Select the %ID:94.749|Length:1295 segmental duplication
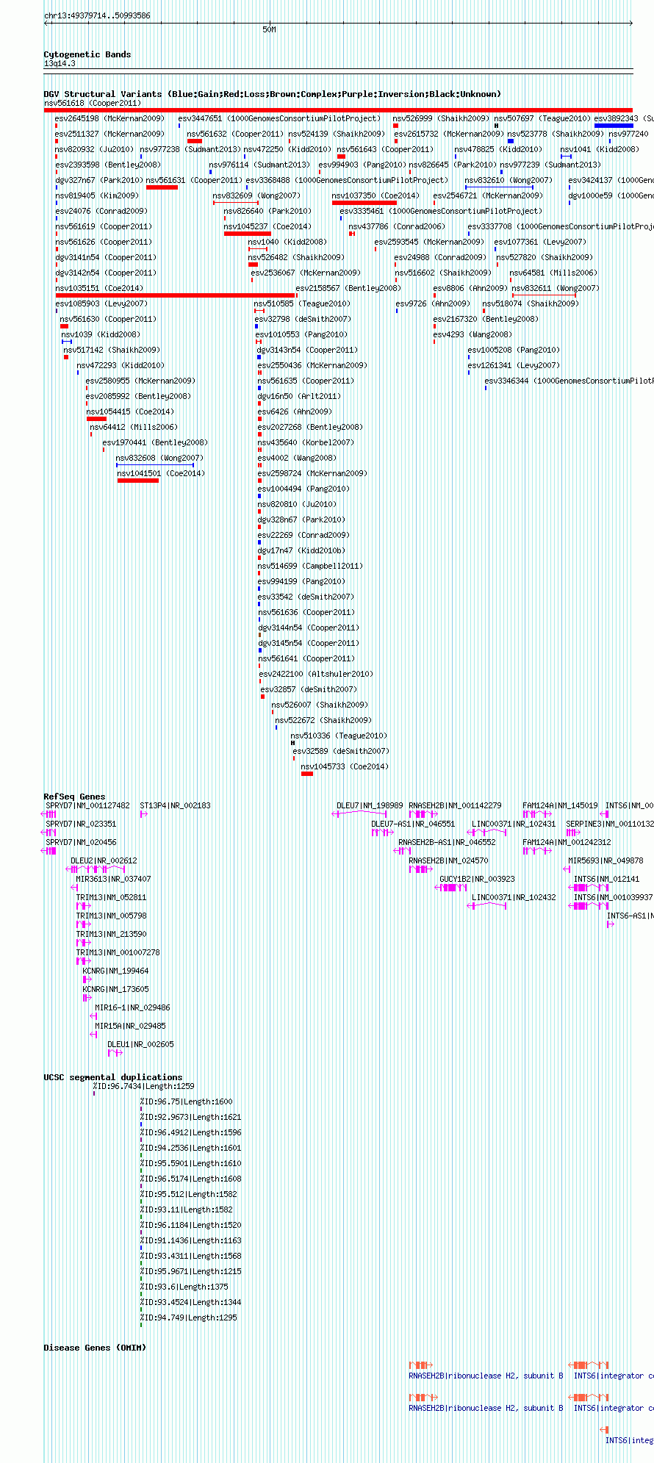Image resolution: width=654 pixels, height=1463 pixels. [141, 1326]
